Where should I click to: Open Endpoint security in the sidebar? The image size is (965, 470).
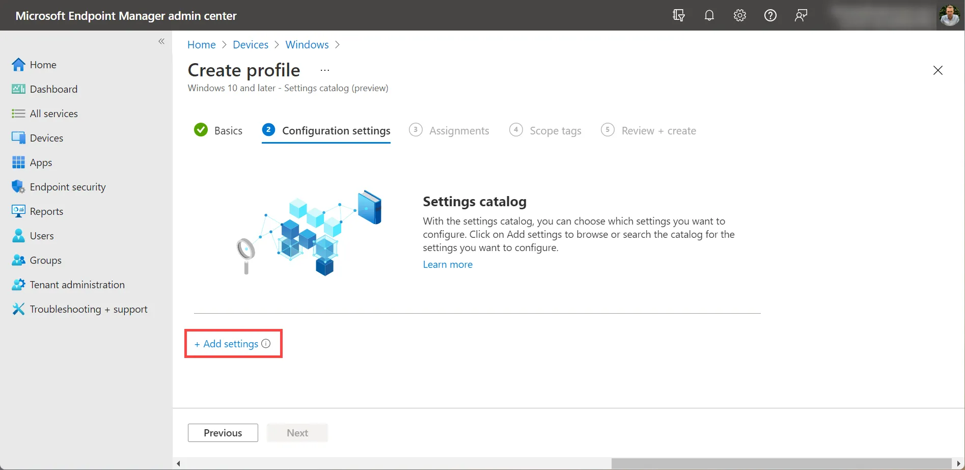[x=59, y=187]
